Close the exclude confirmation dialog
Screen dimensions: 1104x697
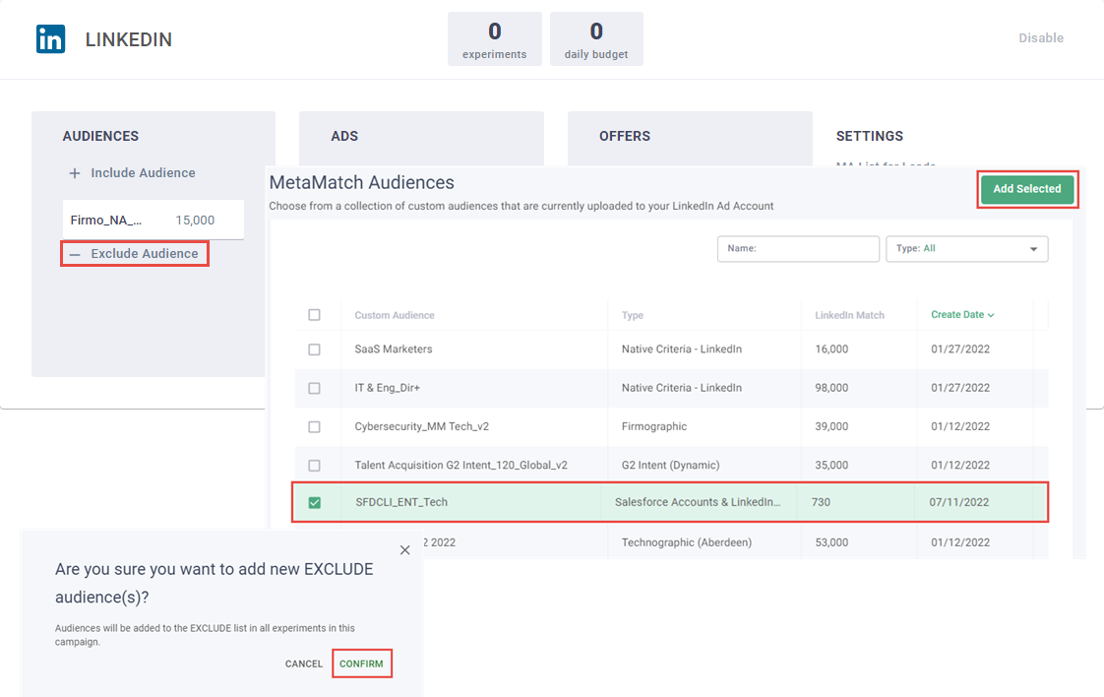point(405,550)
